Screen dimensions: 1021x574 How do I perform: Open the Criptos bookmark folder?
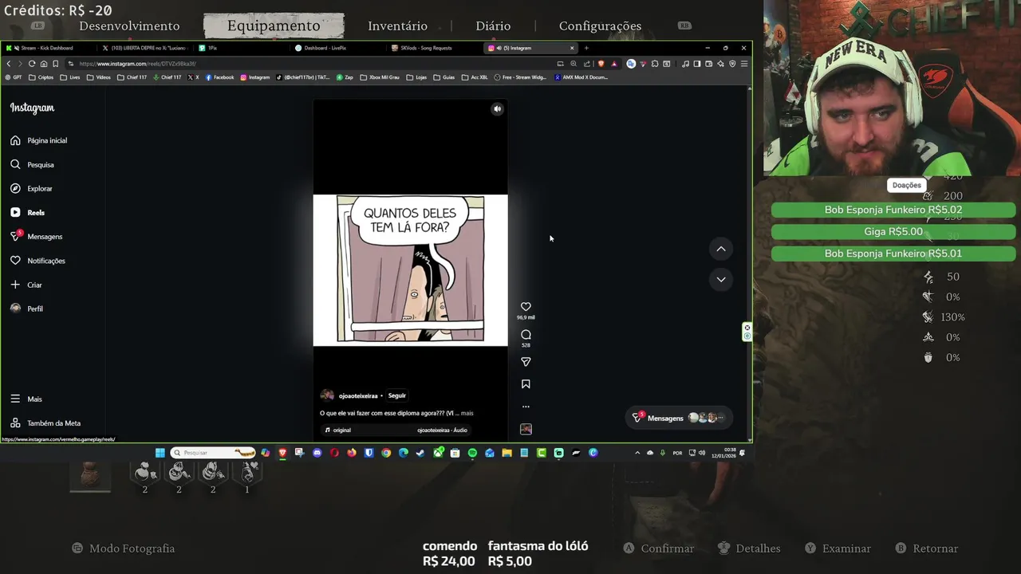pyautogui.click(x=41, y=77)
